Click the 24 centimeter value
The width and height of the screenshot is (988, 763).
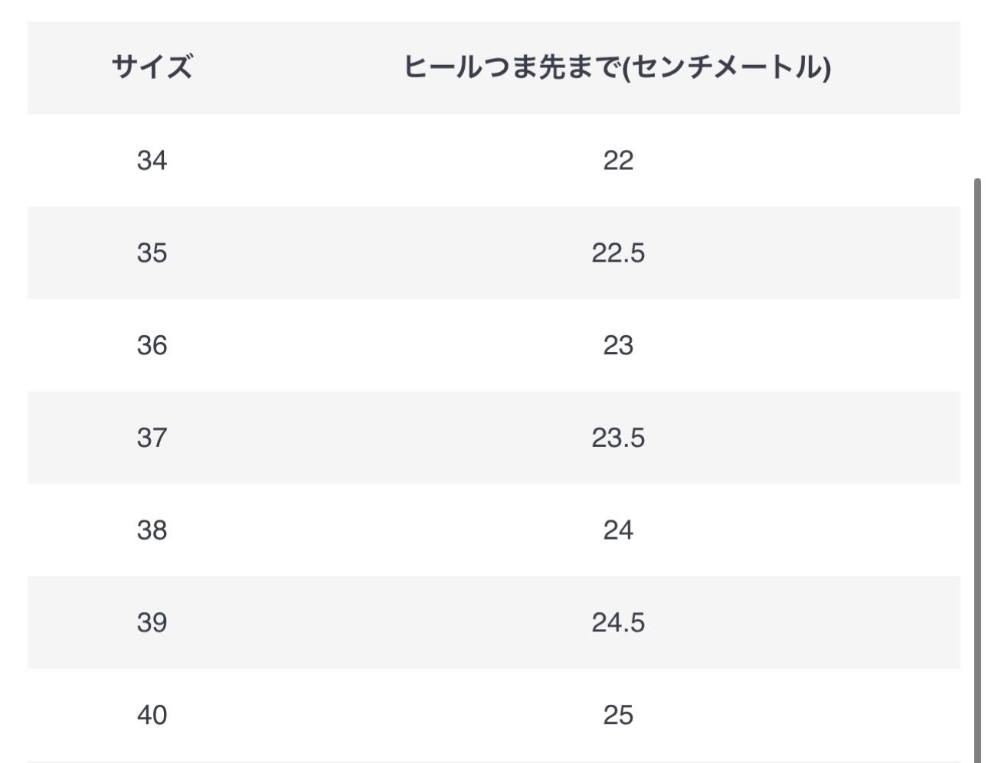point(617,530)
